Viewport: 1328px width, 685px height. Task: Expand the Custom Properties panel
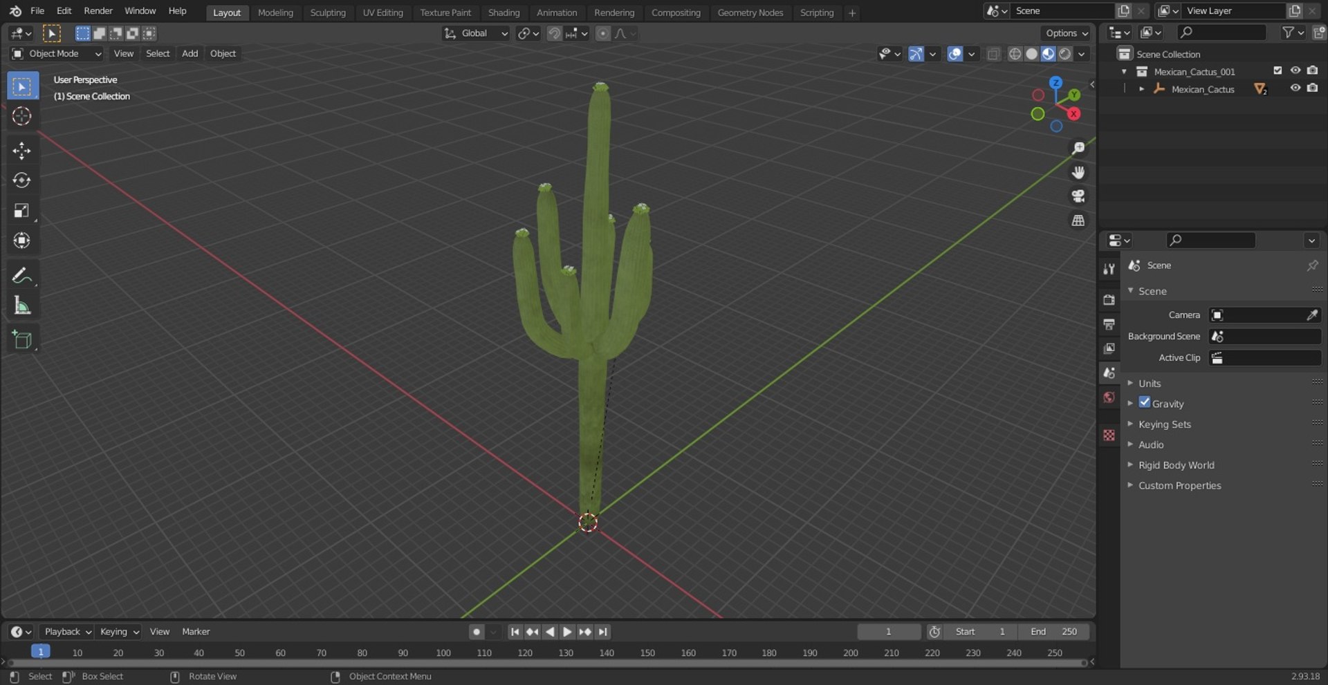coord(1179,485)
